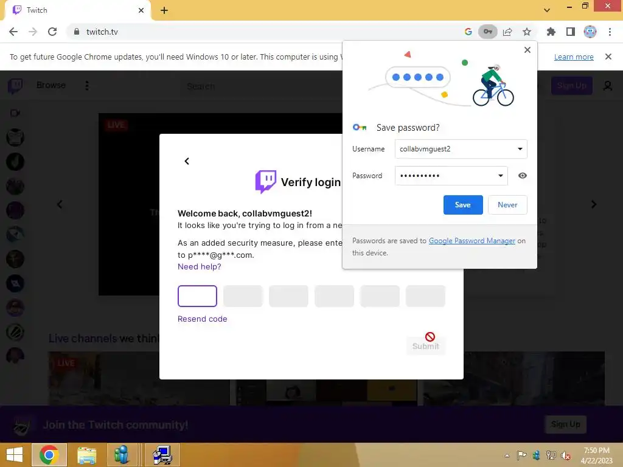The height and width of the screenshot is (467, 623).
Task: Click the Need help? link
Action: [200, 266]
